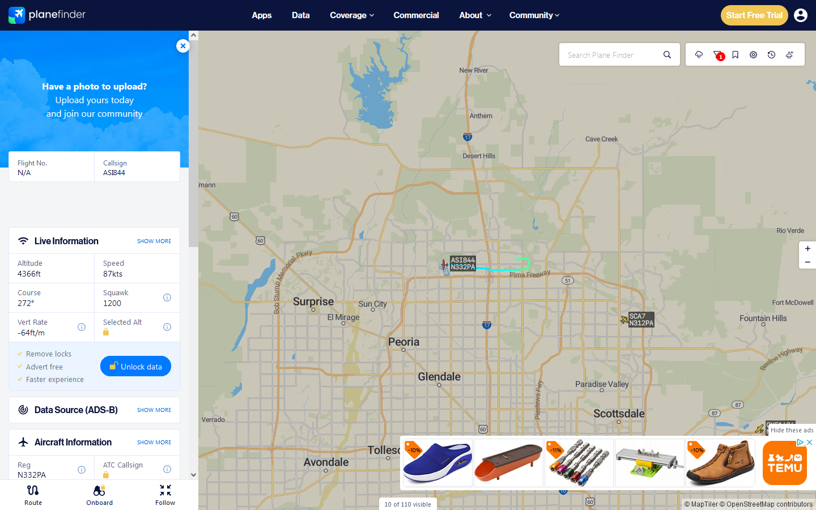The width and height of the screenshot is (816, 510).
Task: Expand Live Information with Show More
Action: tap(154, 241)
